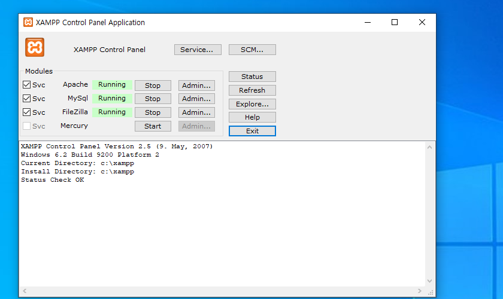Open FileZilla Admin
Viewport: 503px width, 299px height.
(196, 112)
